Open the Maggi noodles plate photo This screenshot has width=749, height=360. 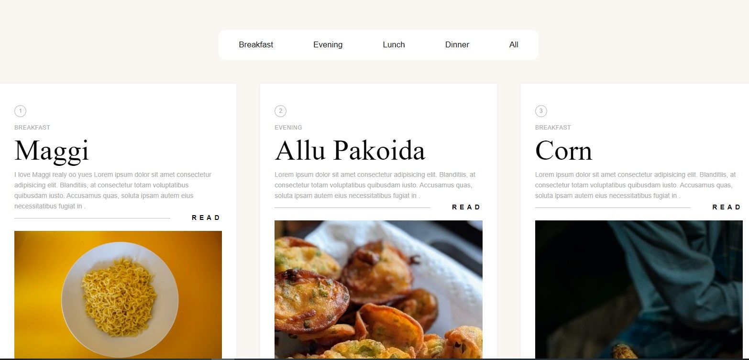tap(118, 295)
